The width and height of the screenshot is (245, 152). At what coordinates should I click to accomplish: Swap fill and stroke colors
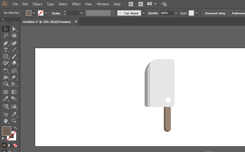pos(15,128)
